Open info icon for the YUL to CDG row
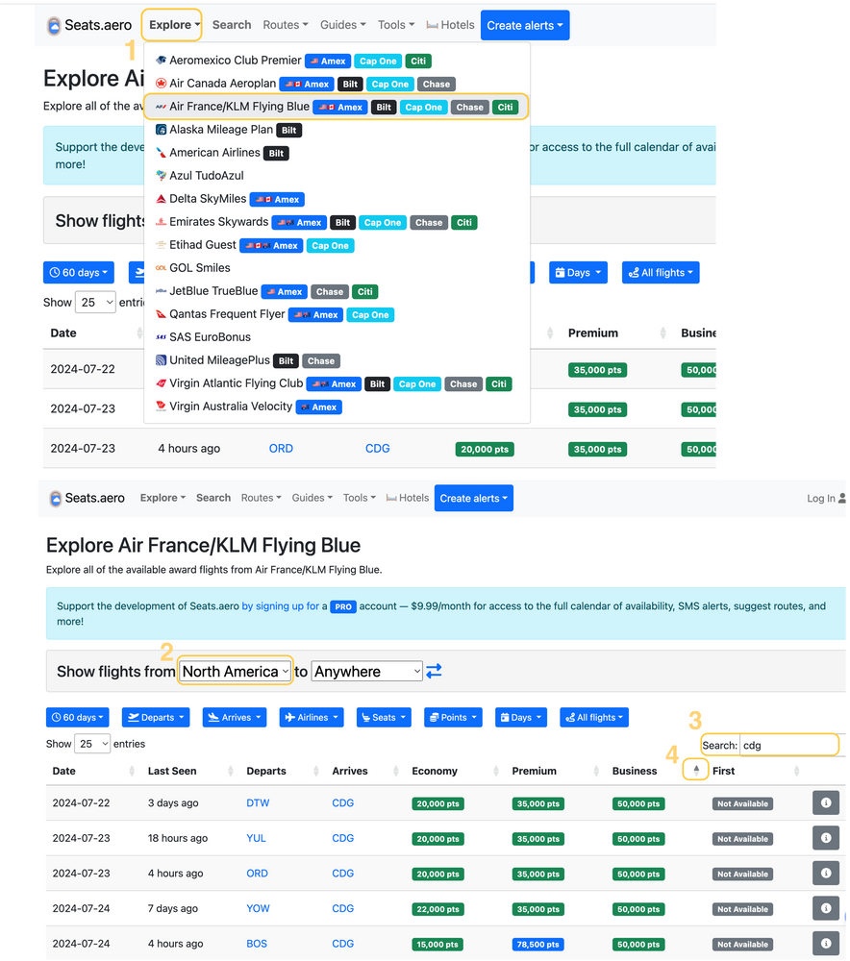The width and height of the screenshot is (850, 961). pos(825,838)
